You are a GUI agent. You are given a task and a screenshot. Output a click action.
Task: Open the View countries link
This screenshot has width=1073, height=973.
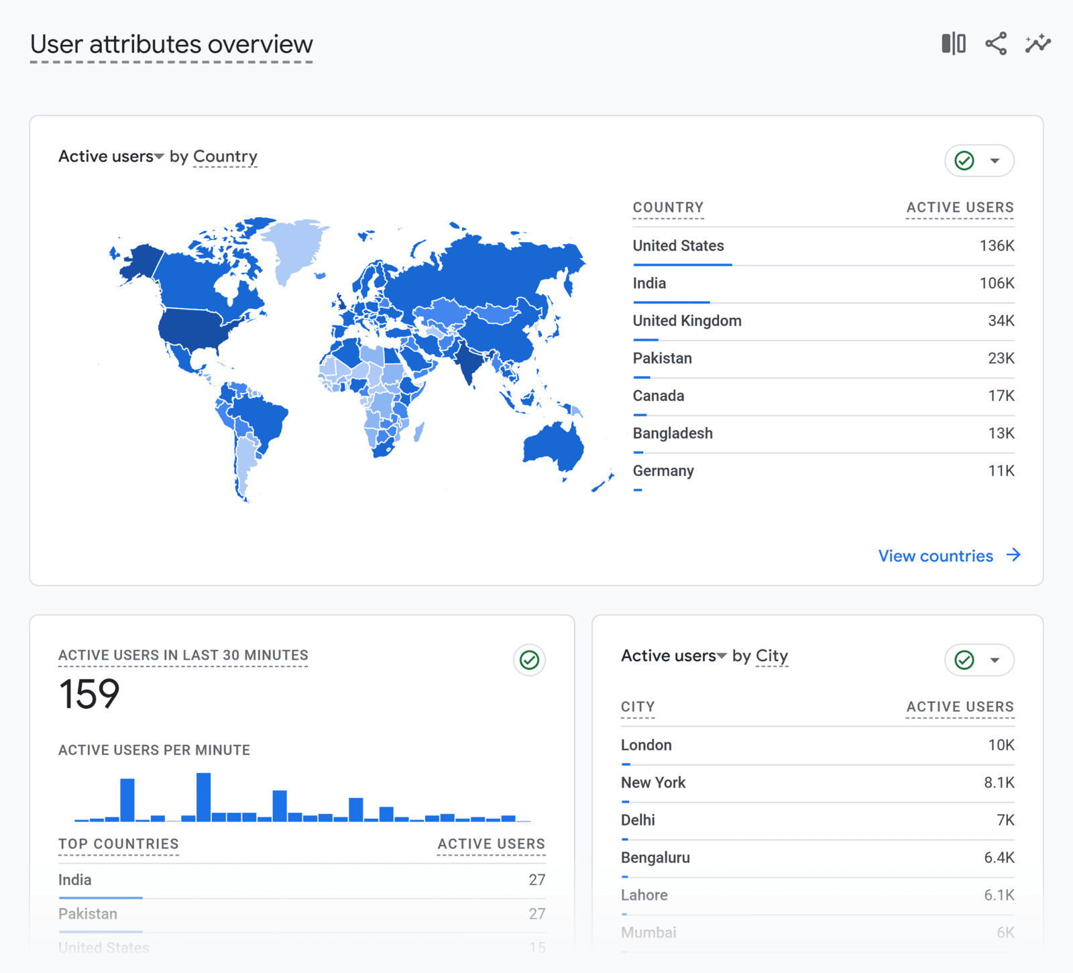(936, 555)
